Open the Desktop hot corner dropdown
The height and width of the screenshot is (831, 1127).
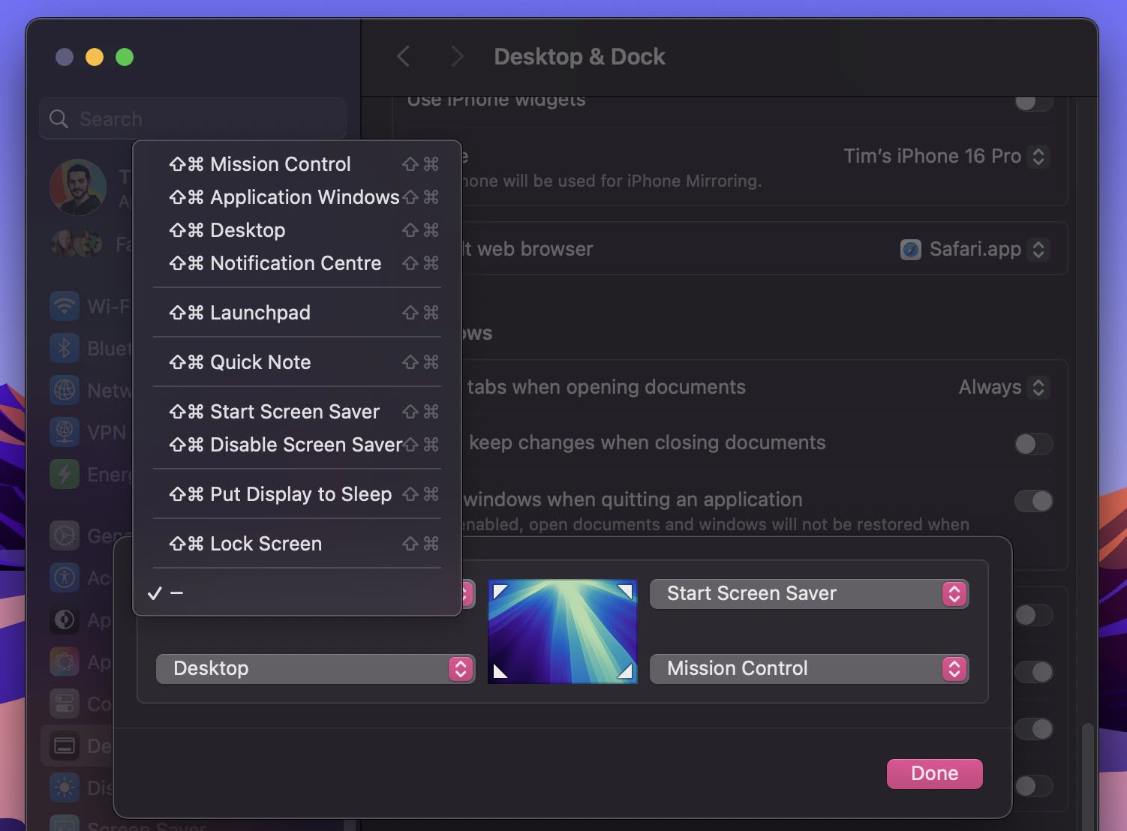point(315,668)
